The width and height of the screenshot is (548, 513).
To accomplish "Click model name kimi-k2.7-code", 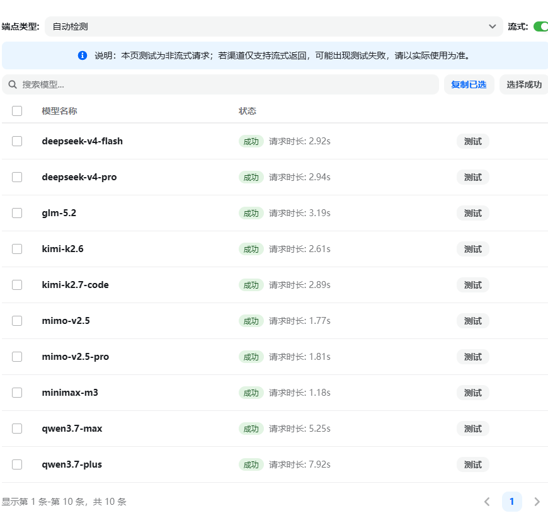I will click(x=75, y=285).
